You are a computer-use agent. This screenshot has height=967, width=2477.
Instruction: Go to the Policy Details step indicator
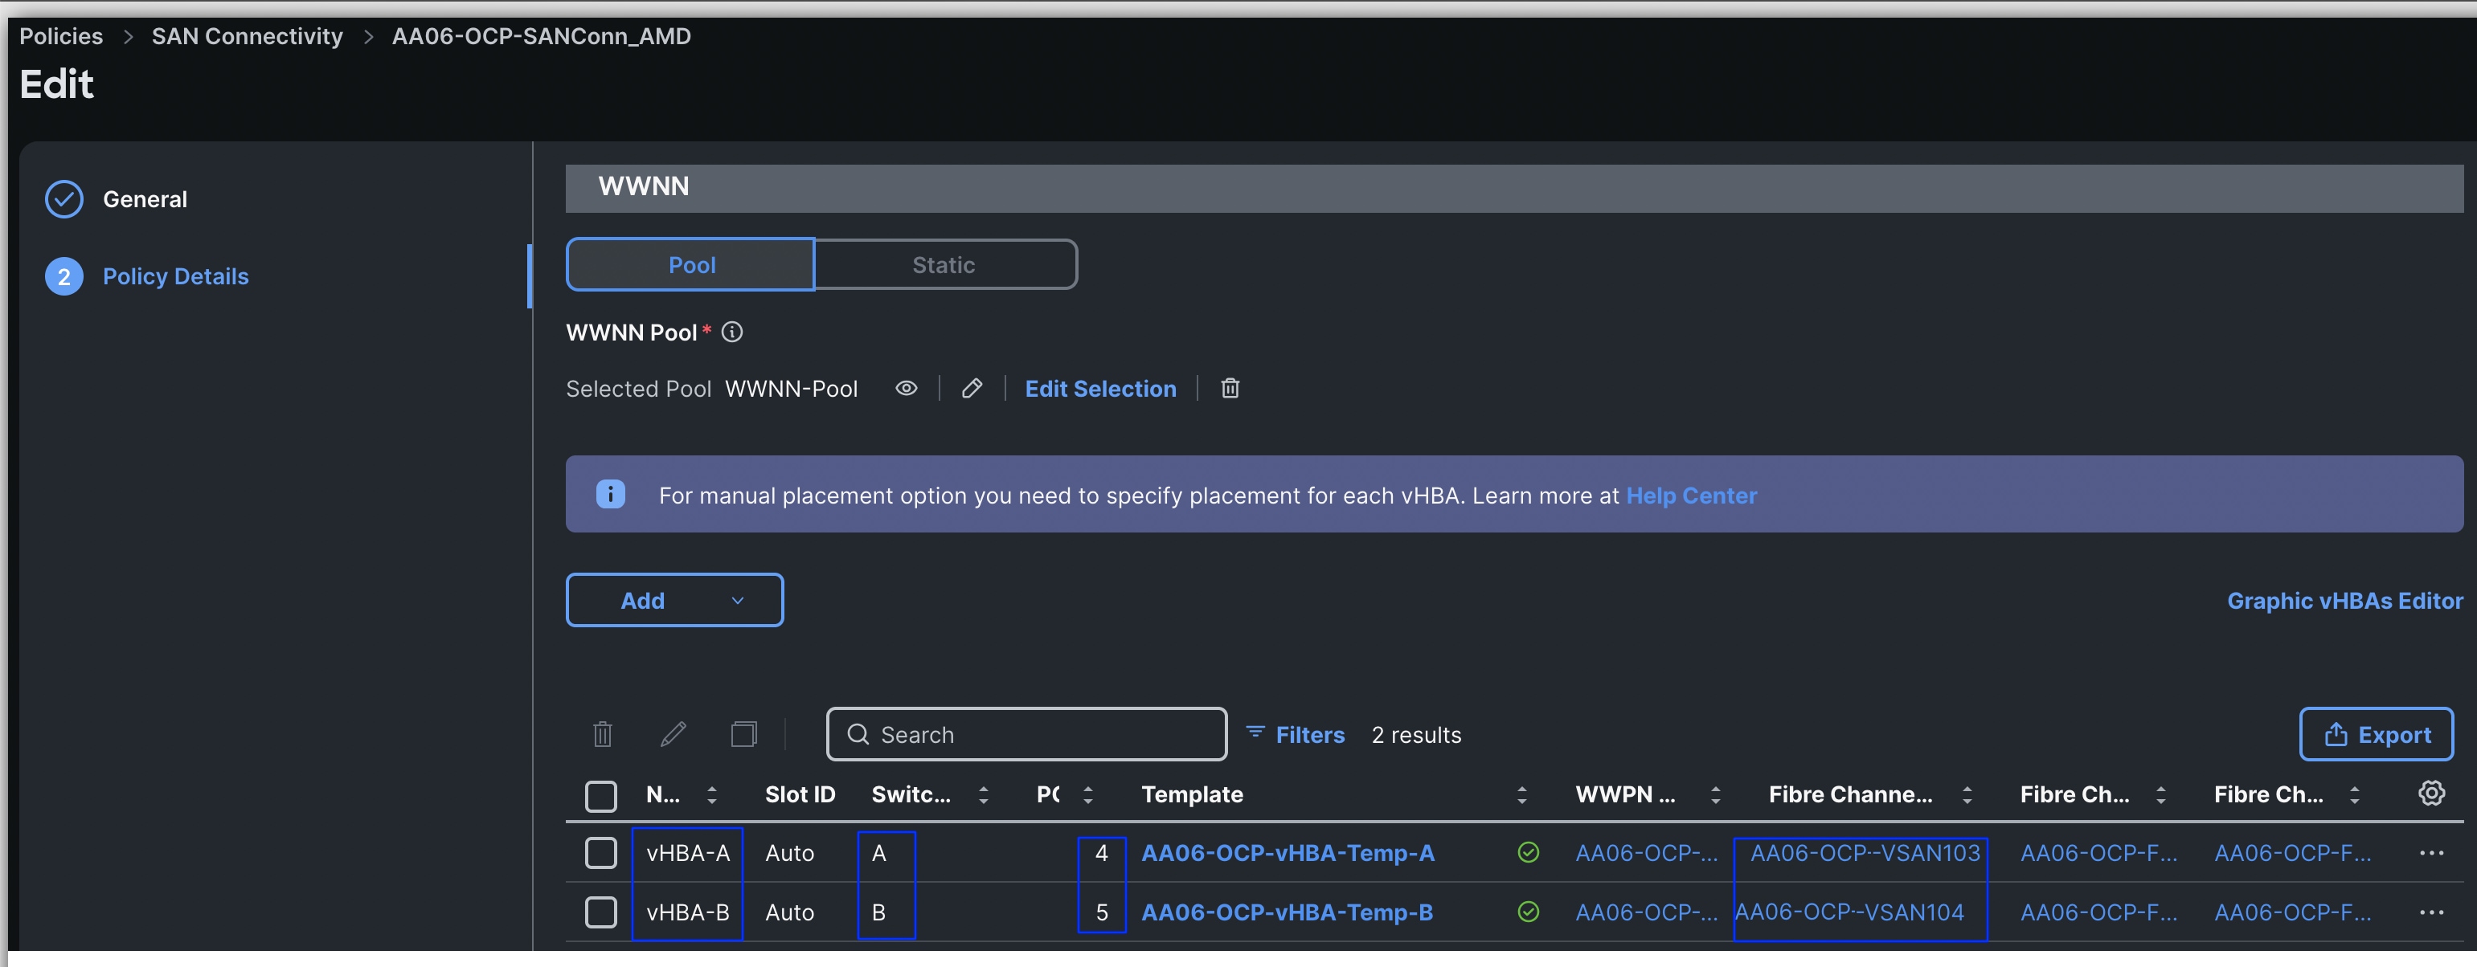(x=176, y=275)
